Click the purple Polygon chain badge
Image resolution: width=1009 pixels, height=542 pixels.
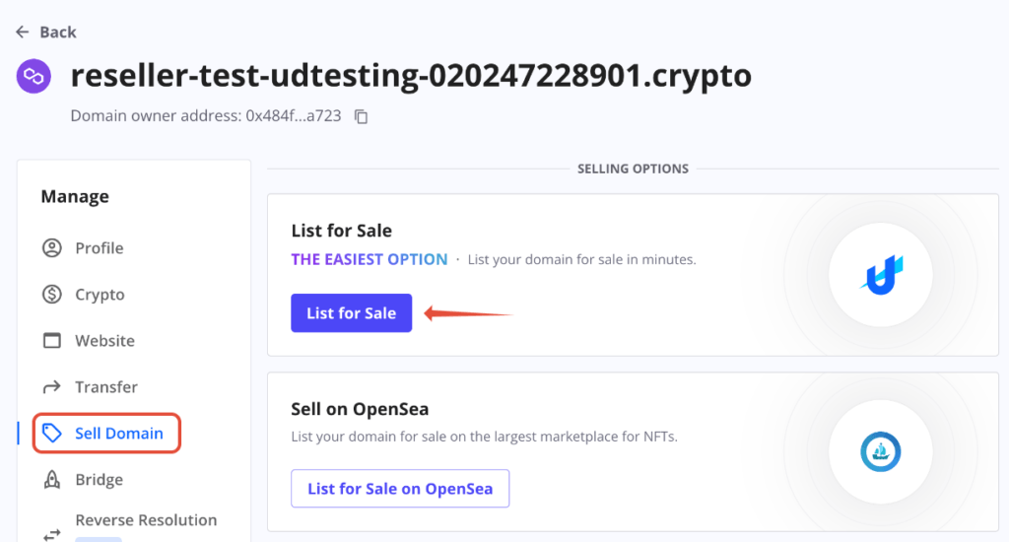34,77
